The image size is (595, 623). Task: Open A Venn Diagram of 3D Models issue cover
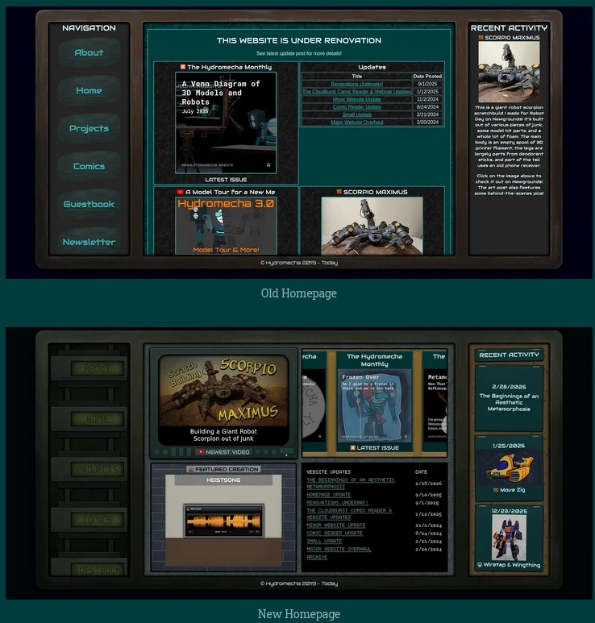coord(227,123)
